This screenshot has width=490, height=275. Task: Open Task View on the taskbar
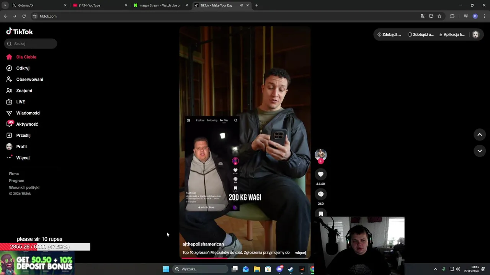[235, 269]
